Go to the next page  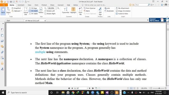90,88
